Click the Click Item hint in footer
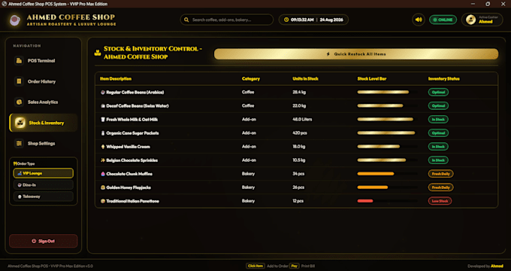Image resolution: width=511 pixels, height=271 pixels. pyautogui.click(x=255, y=266)
